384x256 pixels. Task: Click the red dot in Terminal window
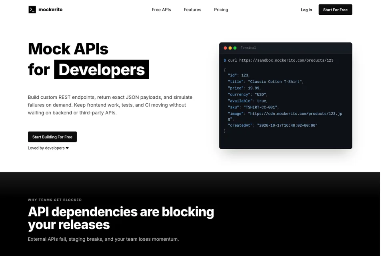pos(225,48)
